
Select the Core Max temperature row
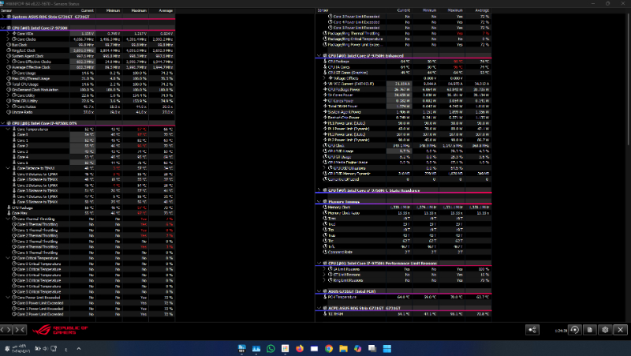point(88,213)
